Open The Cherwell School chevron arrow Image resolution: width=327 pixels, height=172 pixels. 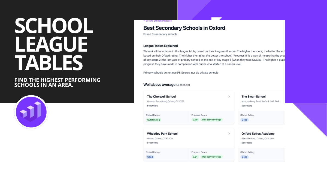point(229,96)
